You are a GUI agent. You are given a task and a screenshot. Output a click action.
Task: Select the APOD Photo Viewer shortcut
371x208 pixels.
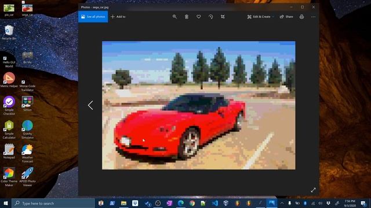coord(27,177)
